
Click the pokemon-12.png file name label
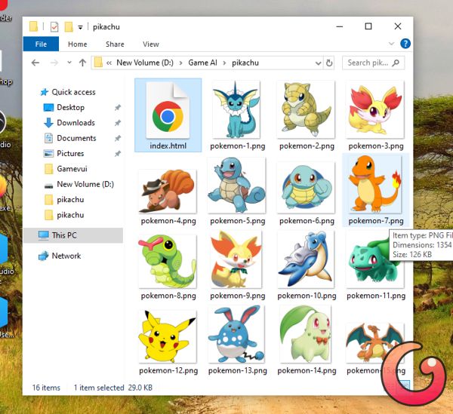[x=168, y=370]
